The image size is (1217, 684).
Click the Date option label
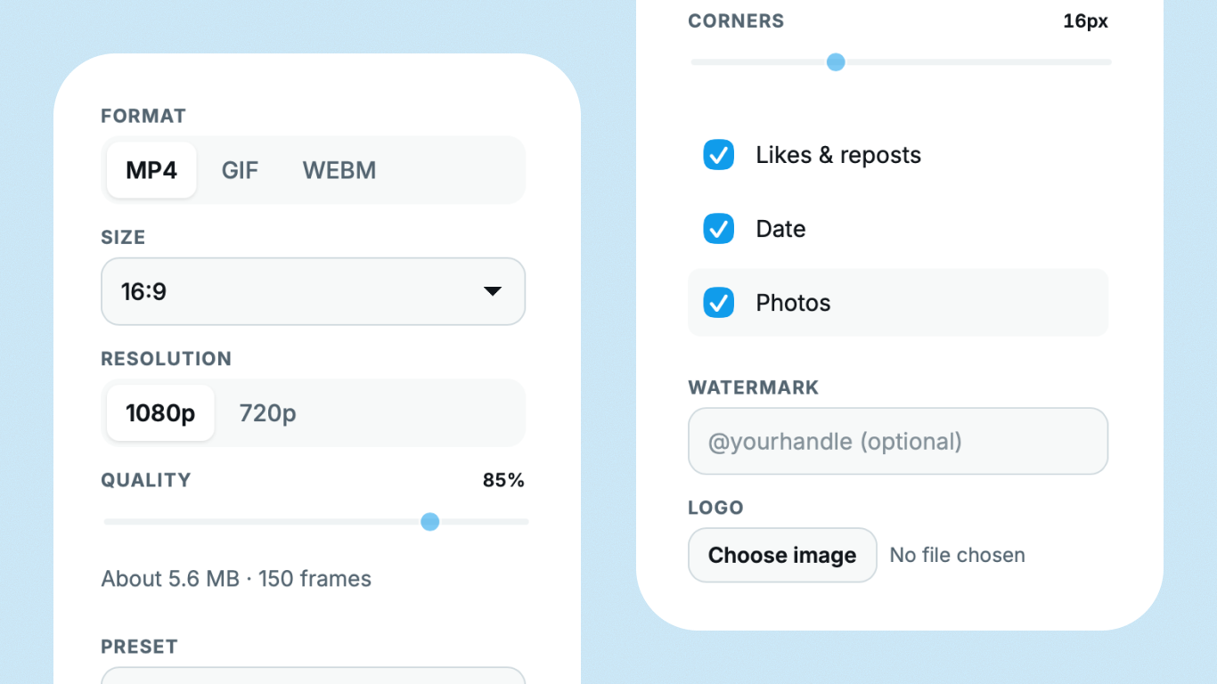tap(780, 229)
